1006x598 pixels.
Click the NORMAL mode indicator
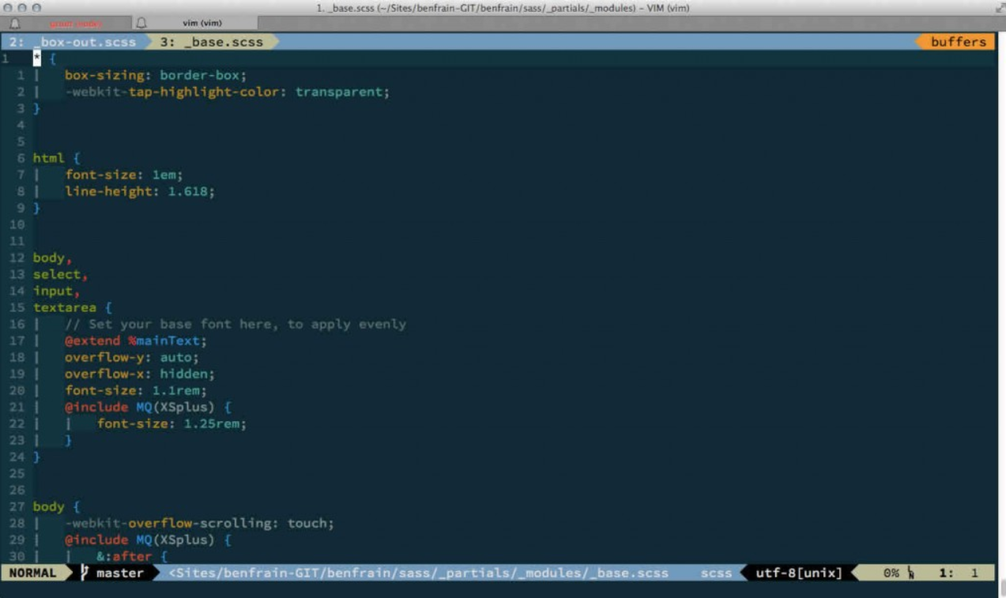point(33,573)
